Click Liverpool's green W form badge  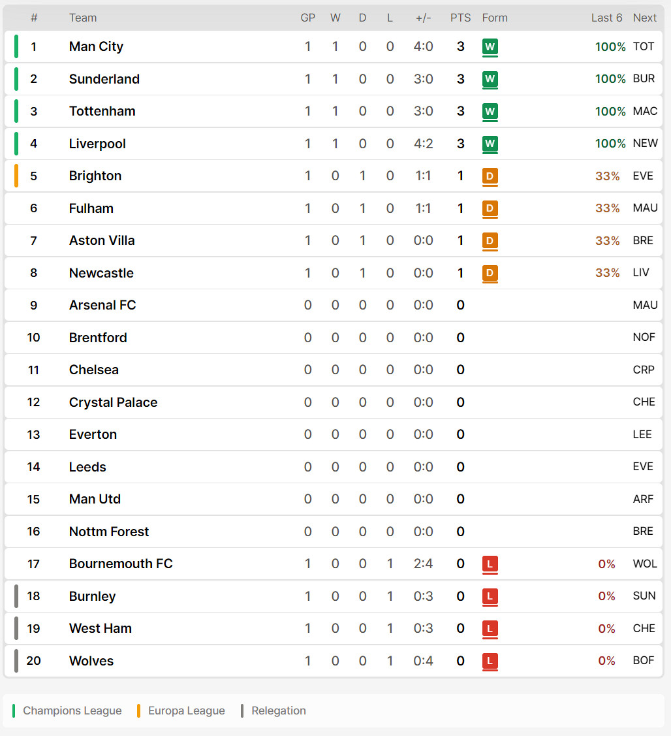pos(490,144)
